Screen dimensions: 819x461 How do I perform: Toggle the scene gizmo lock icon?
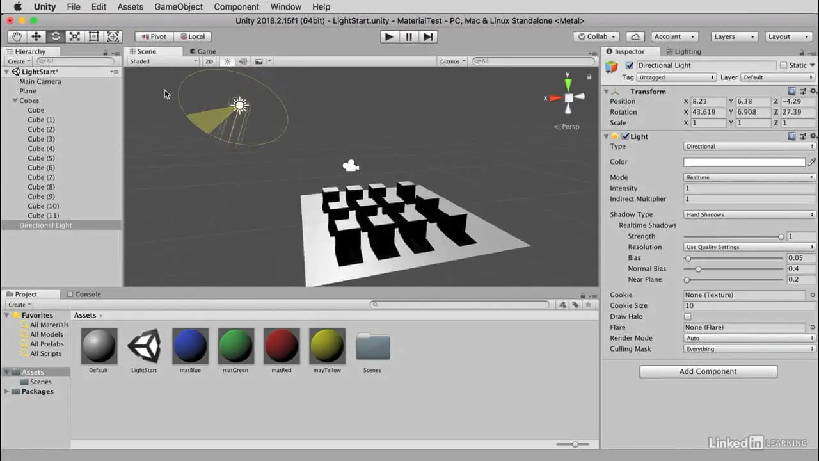(x=589, y=77)
